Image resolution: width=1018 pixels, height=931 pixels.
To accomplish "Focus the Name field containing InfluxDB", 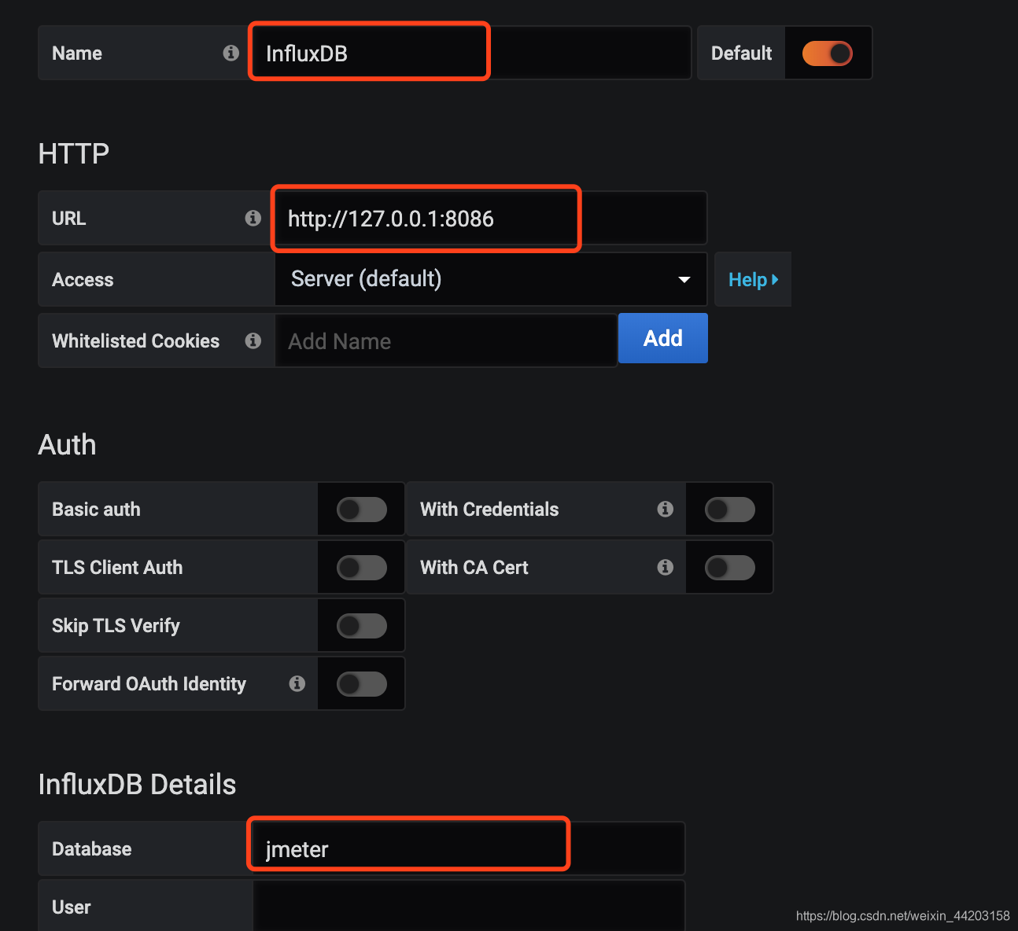I will coord(470,53).
